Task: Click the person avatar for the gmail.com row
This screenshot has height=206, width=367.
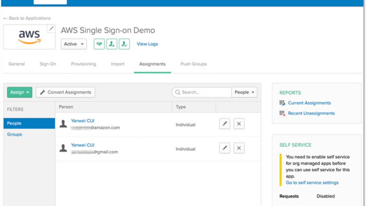Action: (x=63, y=148)
